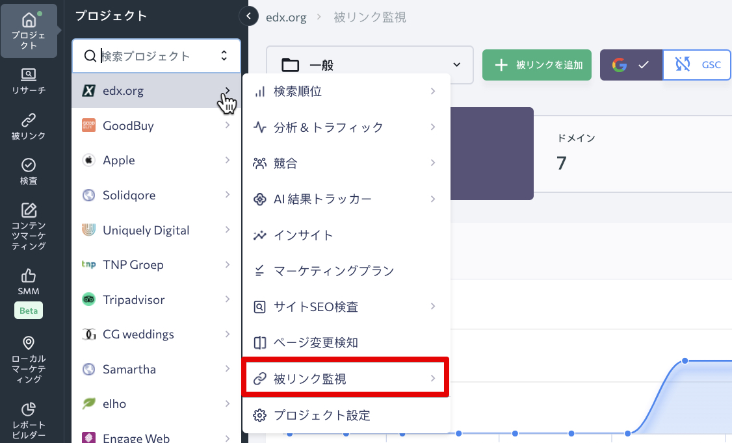
Task: Select the Samartha project row
Action: click(157, 369)
